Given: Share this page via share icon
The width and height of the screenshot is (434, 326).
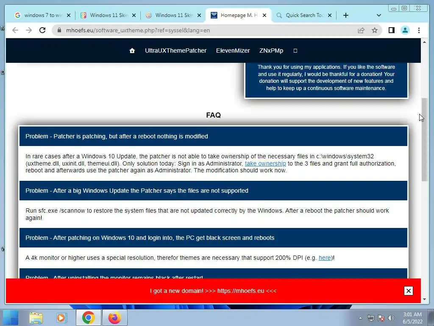Looking at the screenshot, I should 361,30.
